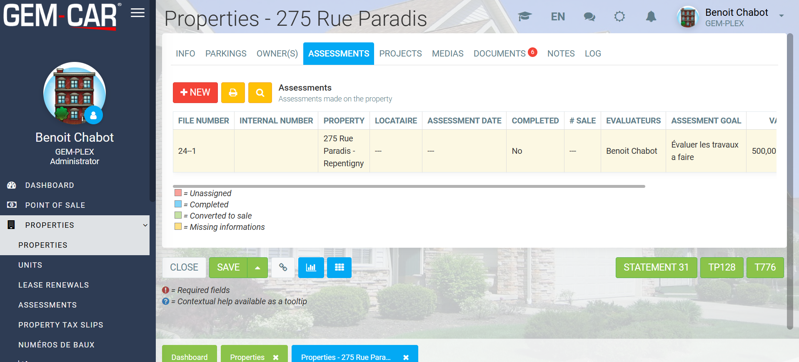Print the assessments list
The width and height of the screenshot is (799, 362).
[233, 93]
